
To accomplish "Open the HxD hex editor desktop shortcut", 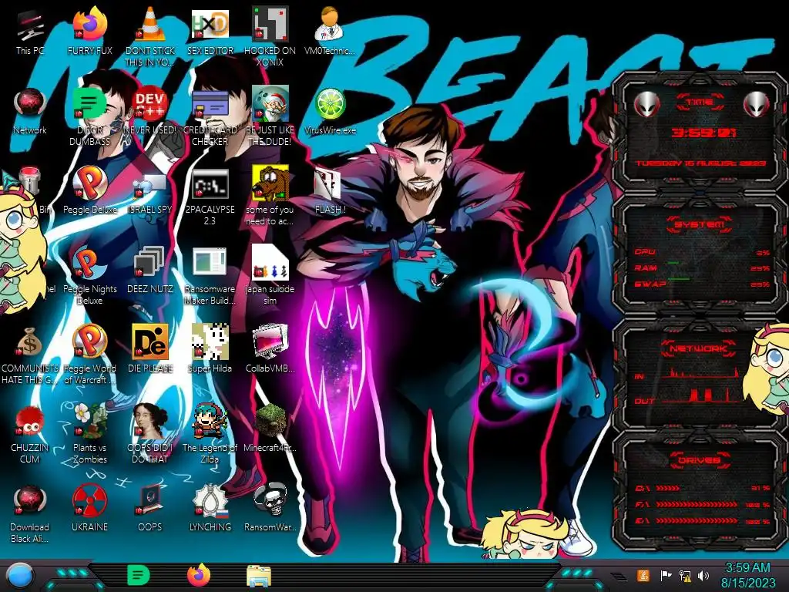I will point(210,32).
